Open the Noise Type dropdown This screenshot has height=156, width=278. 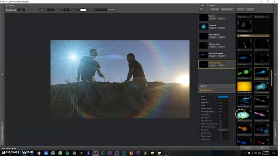[x=223, y=130]
